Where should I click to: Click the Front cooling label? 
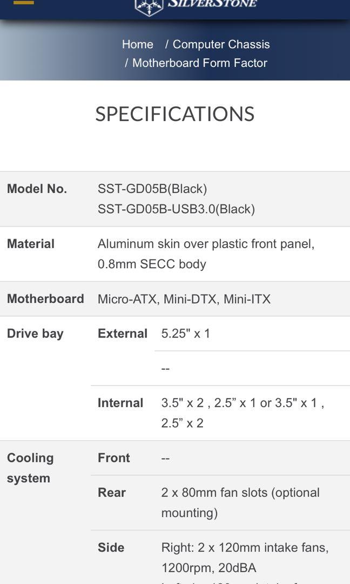click(114, 458)
